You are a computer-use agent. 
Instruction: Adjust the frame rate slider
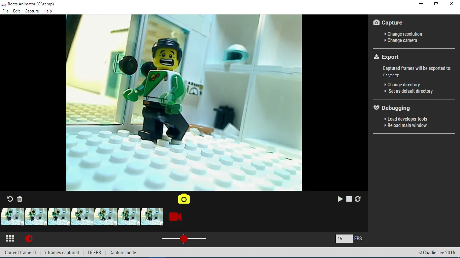click(184, 239)
